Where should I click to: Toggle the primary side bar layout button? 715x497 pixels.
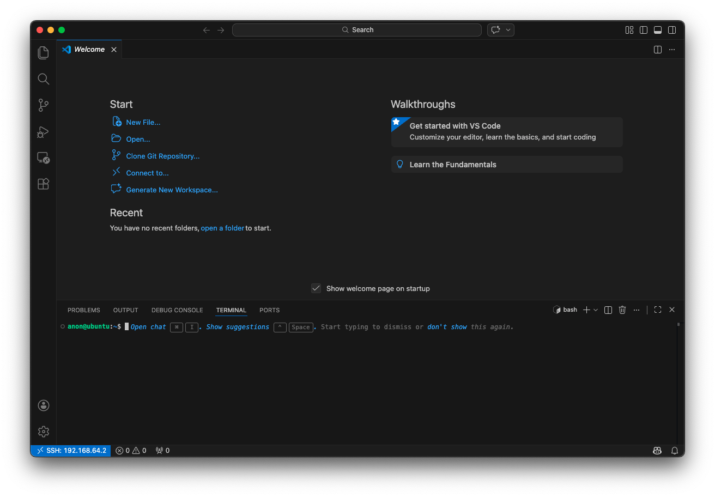coord(644,30)
